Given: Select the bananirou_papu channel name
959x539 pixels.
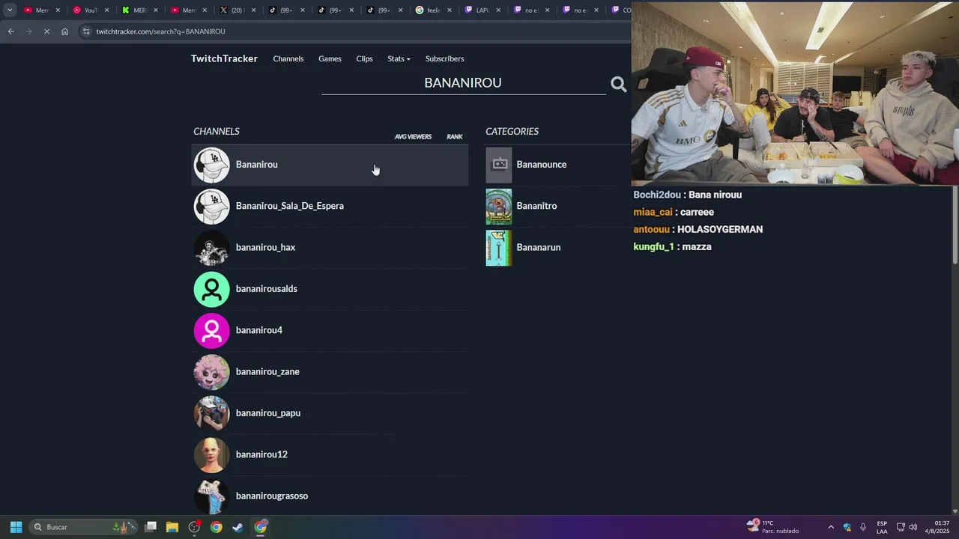Looking at the screenshot, I should tap(267, 413).
